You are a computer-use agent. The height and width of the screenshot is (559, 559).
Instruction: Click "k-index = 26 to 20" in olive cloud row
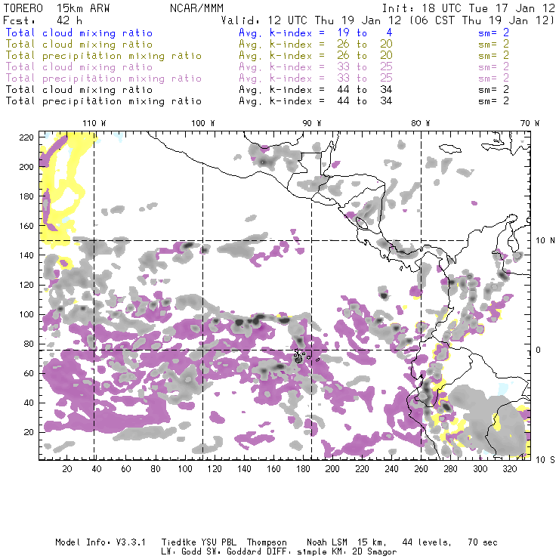331,45
